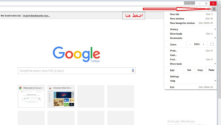Increase zoom with the plus button

[203, 45]
